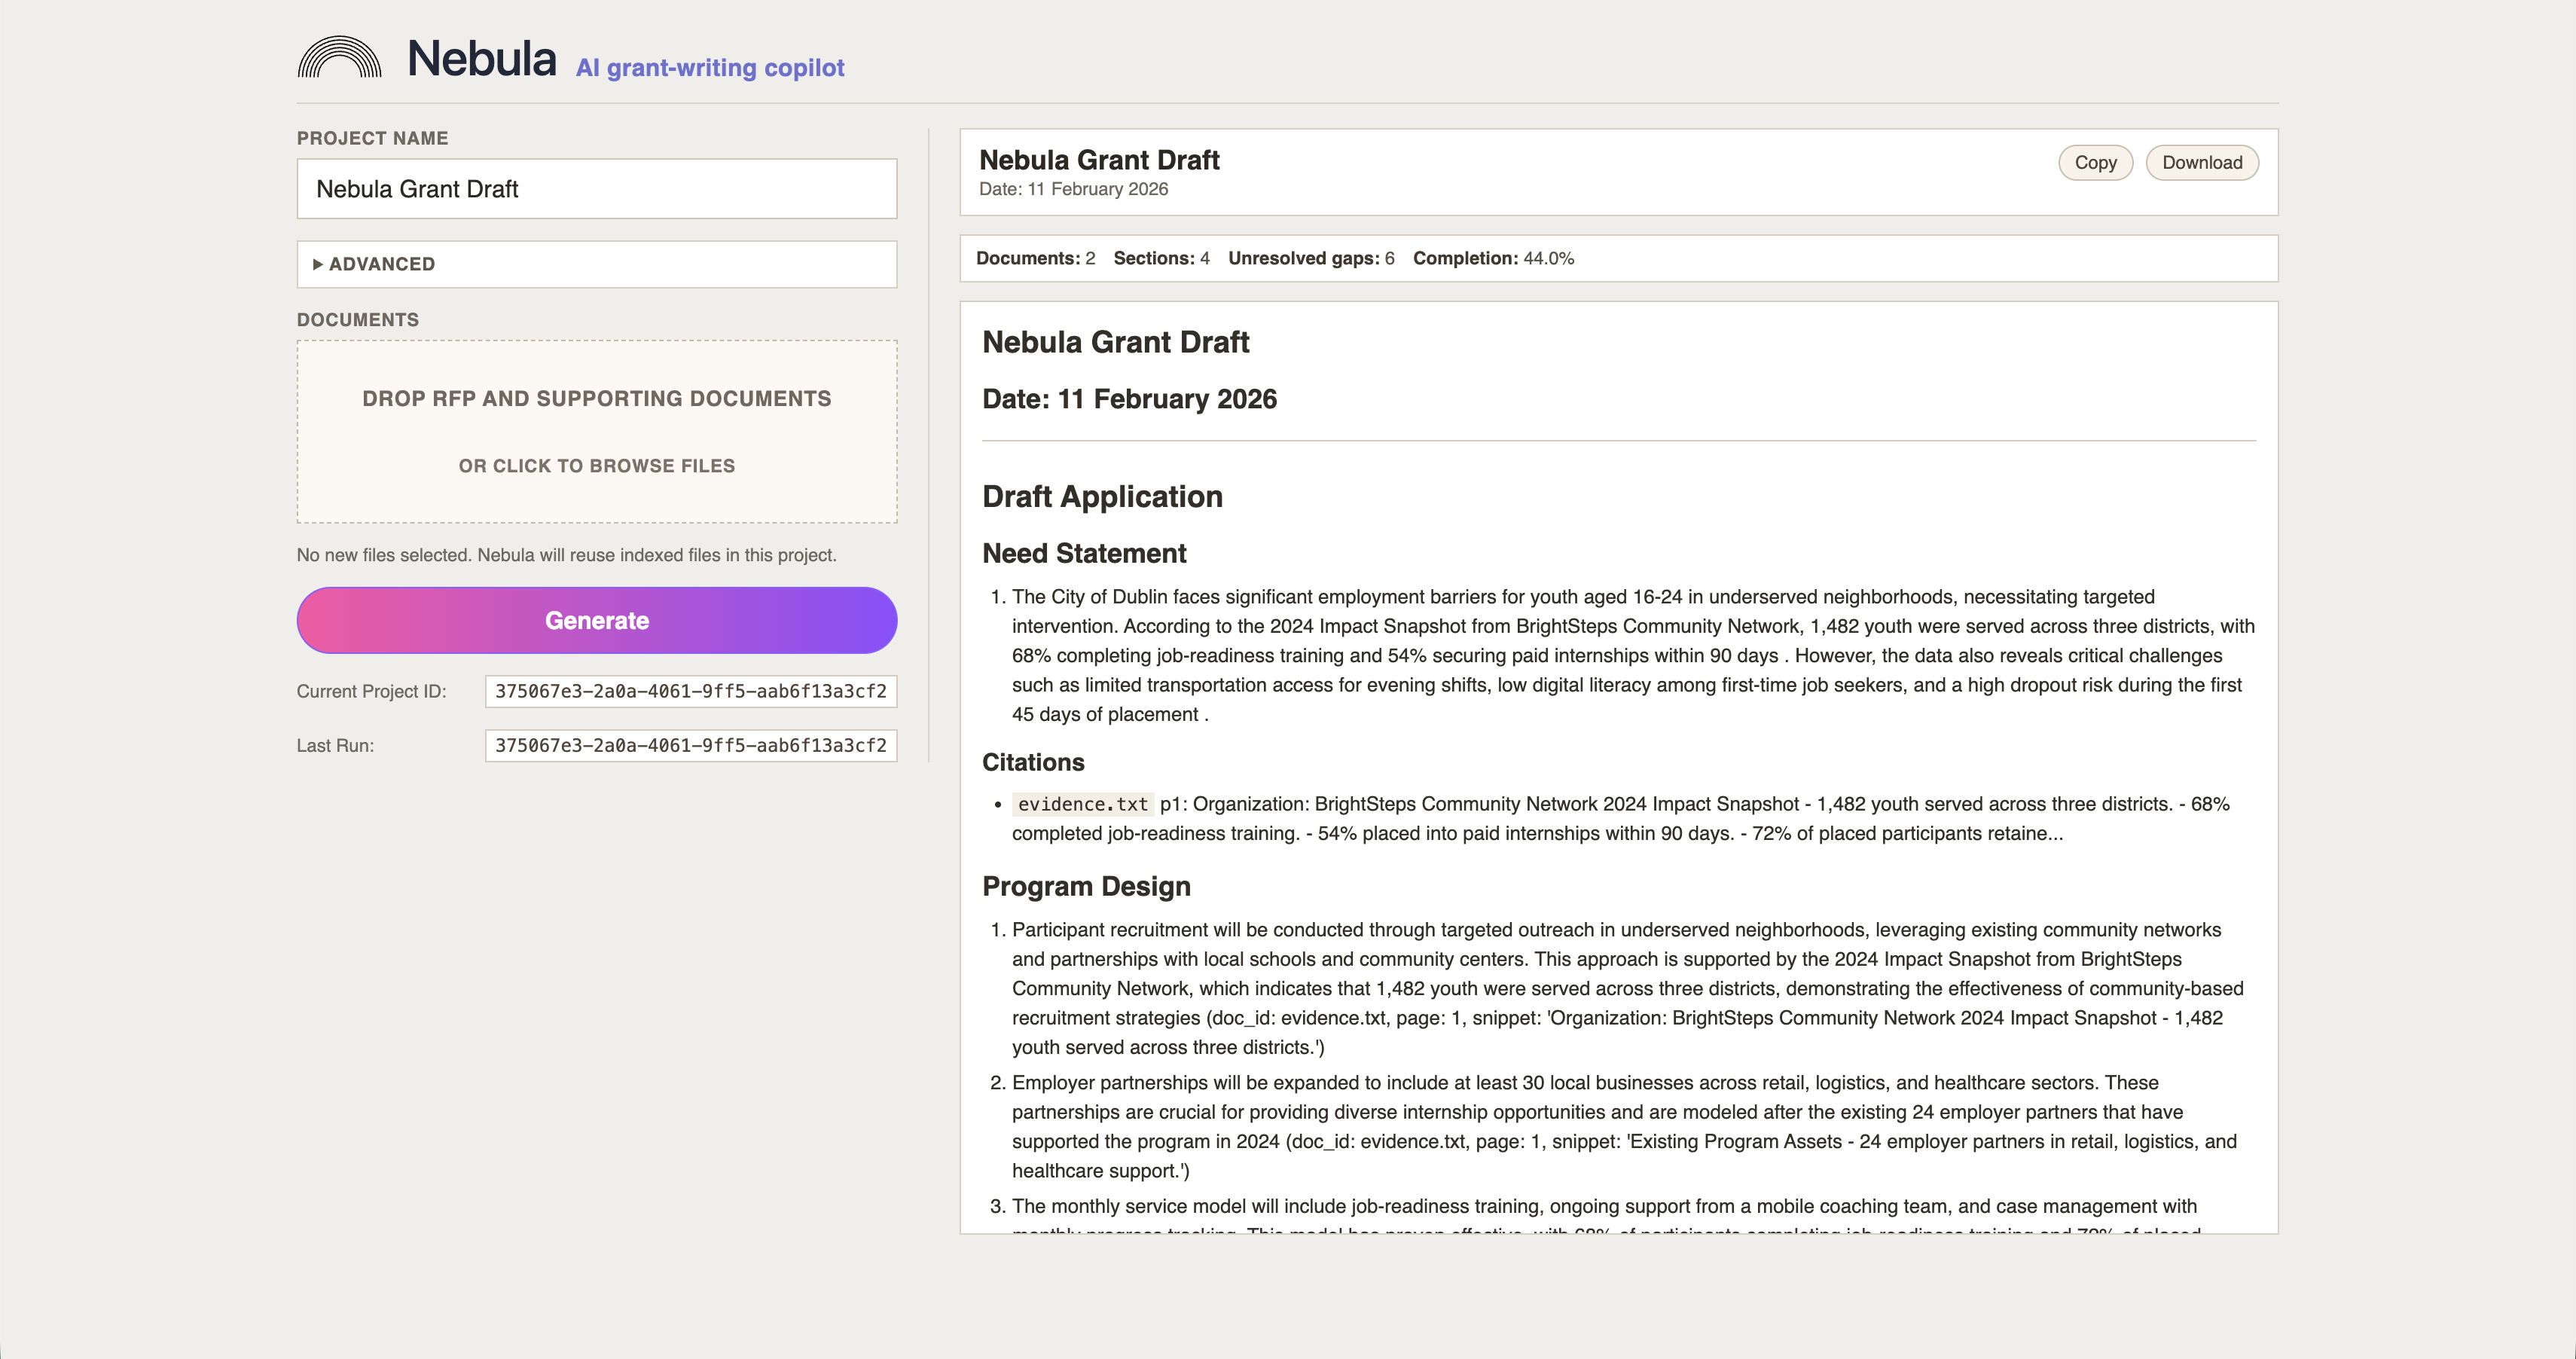Select the Current Project ID field
The width and height of the screenshot is (2576, 1359).
pos(690,691)
